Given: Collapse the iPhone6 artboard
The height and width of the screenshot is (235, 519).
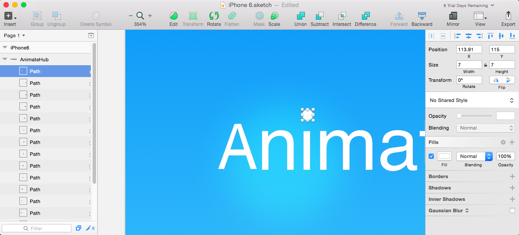Looking at the screenshot, I should click(5, 48).
